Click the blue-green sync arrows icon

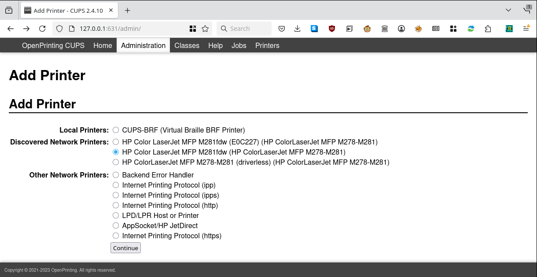[471, 29]
